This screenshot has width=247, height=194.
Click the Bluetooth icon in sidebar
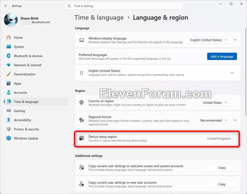(9, 56)
